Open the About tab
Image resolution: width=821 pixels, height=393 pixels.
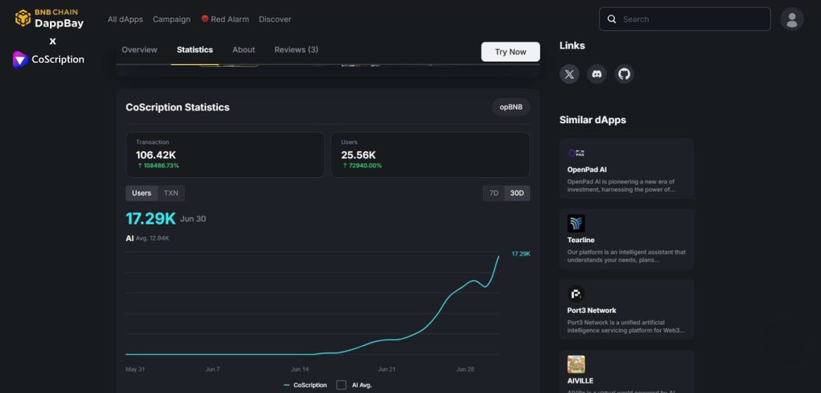point(244,50)
